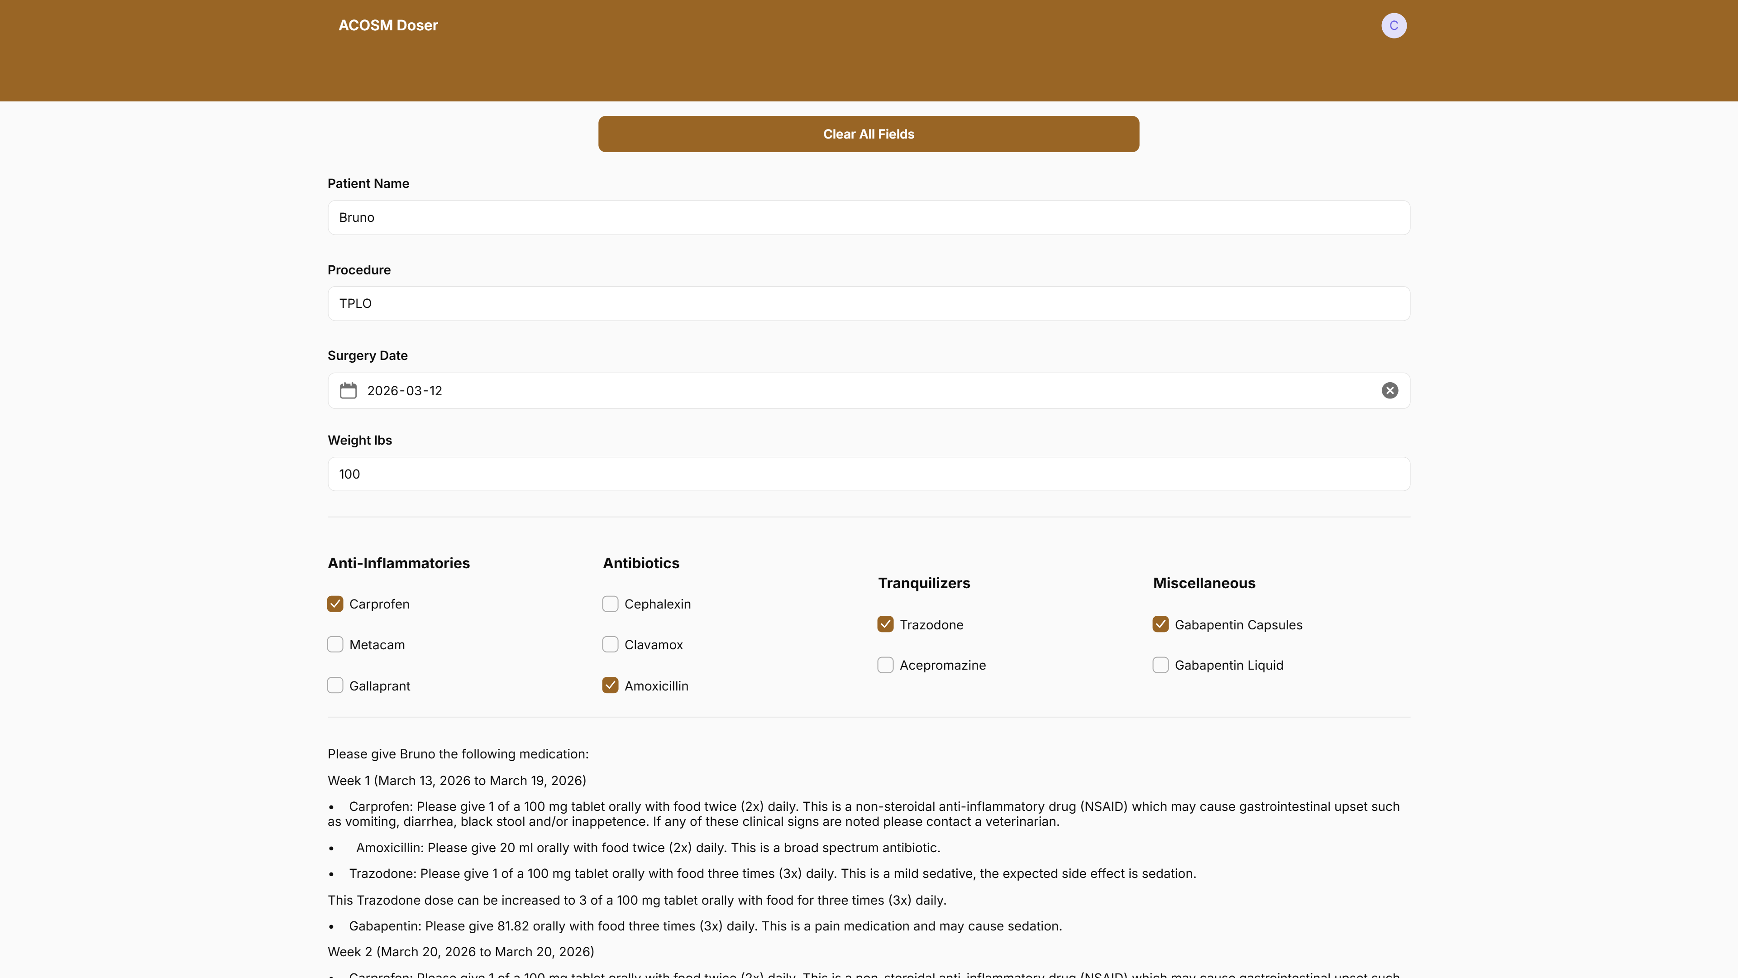Enable the Gabapentin Liquid checkbox
Image resolution: width=1738 pixels, height=978 pixels.
tap(1160, 666)
